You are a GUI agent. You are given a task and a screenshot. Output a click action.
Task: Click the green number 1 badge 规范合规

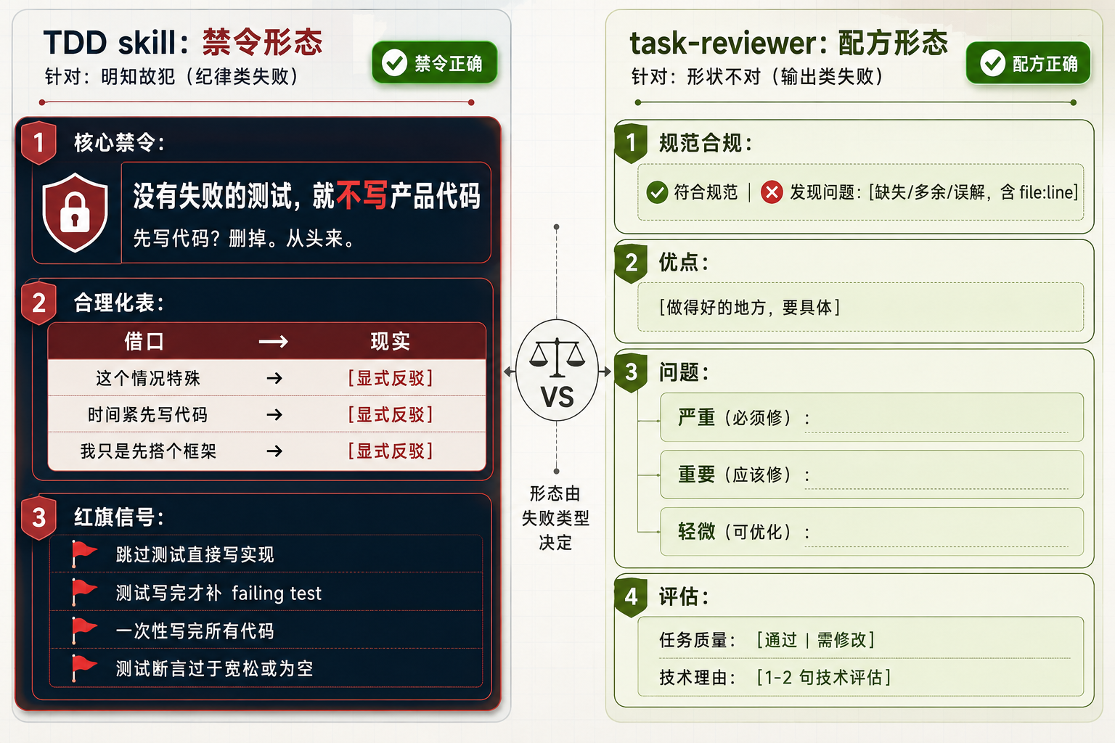[x=631, y=142]
